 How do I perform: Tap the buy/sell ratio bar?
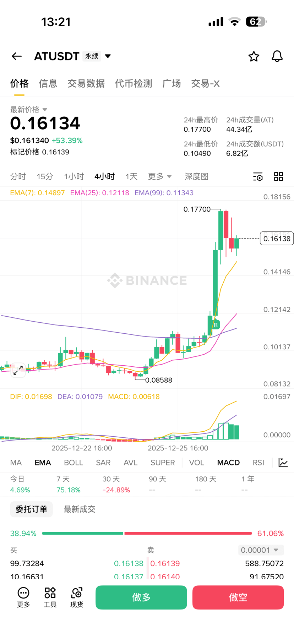(147, 533)
